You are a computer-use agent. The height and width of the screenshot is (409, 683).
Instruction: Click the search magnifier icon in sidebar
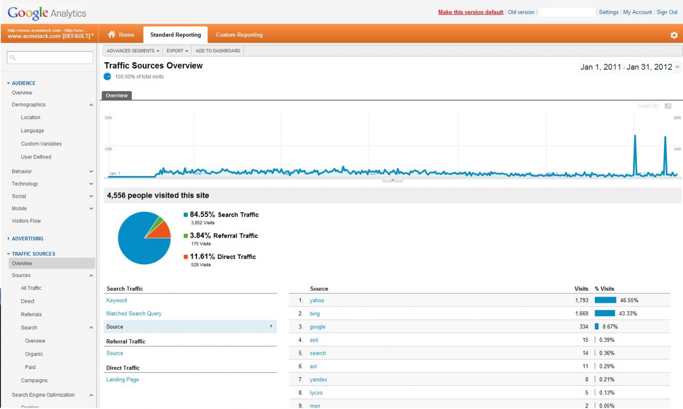[x=13, y=58]
